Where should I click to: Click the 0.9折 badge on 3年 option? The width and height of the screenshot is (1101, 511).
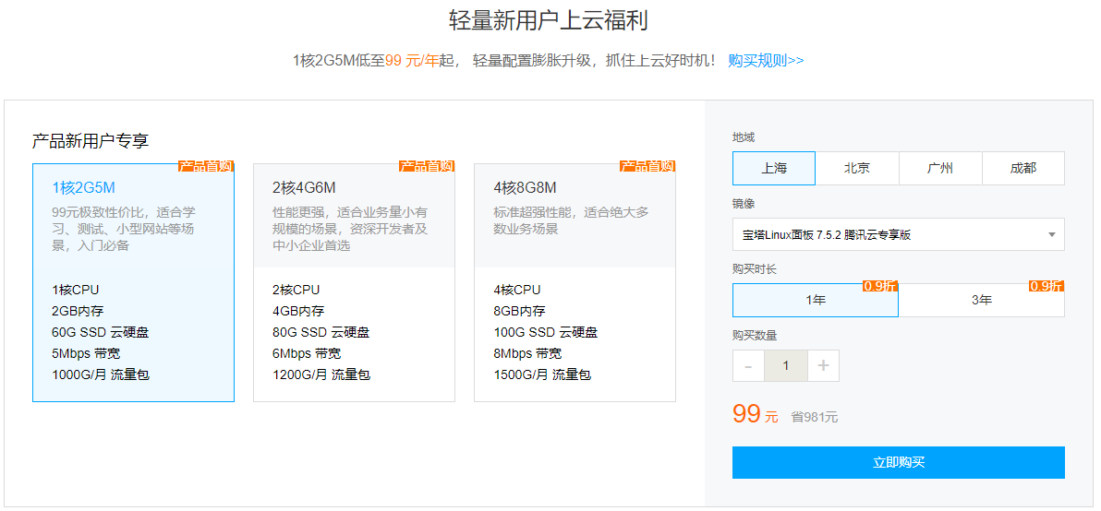1047,286
